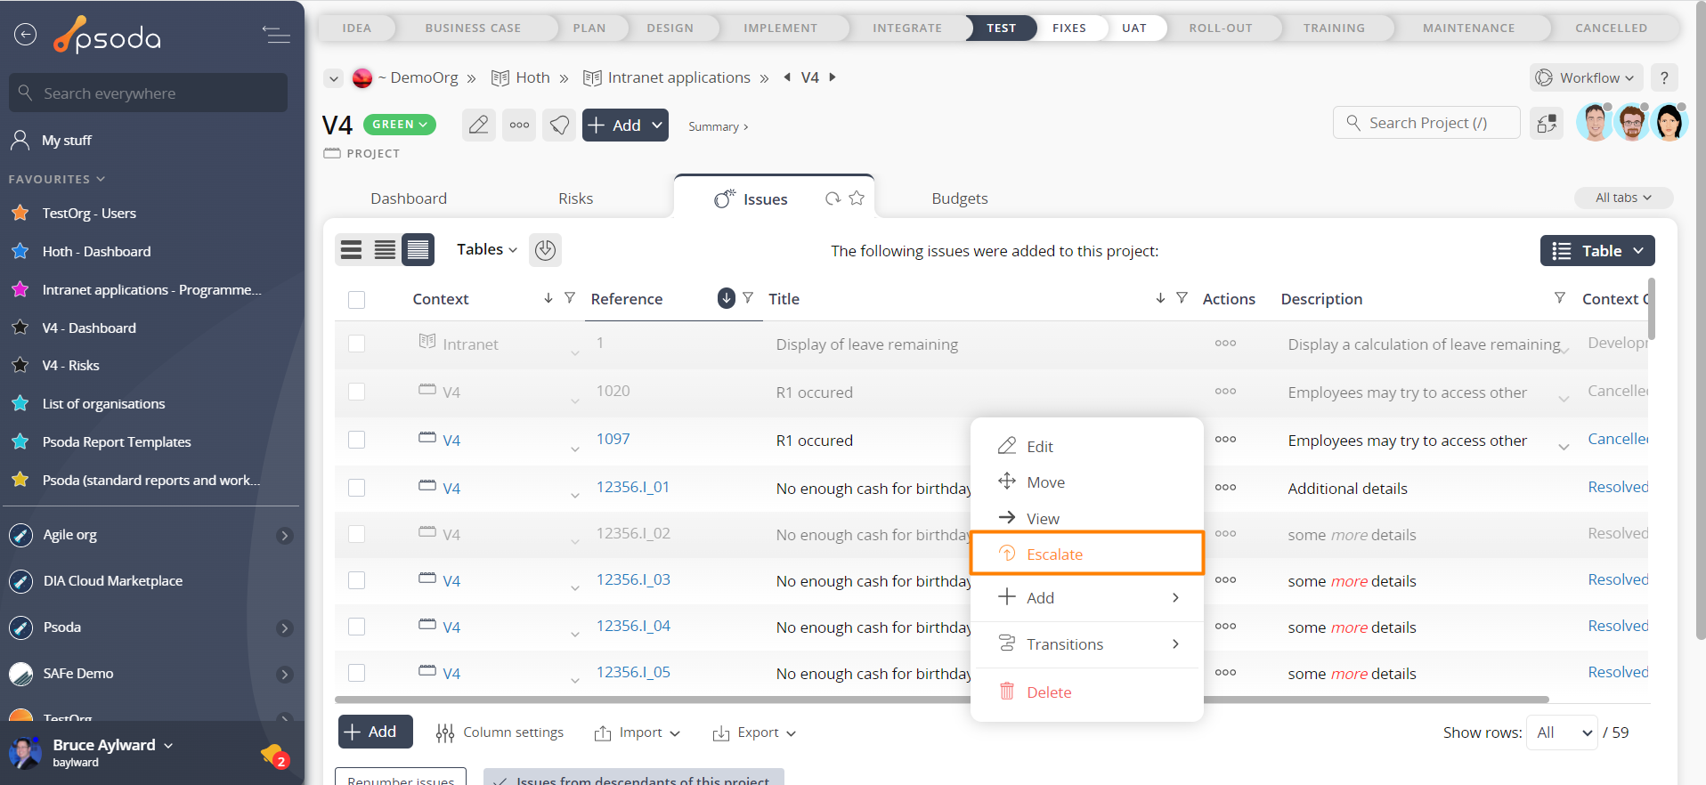Open the pencil edit icon next to GREEN
Image resolution: width=1706 pixels, height=785 pixels.
478,125
